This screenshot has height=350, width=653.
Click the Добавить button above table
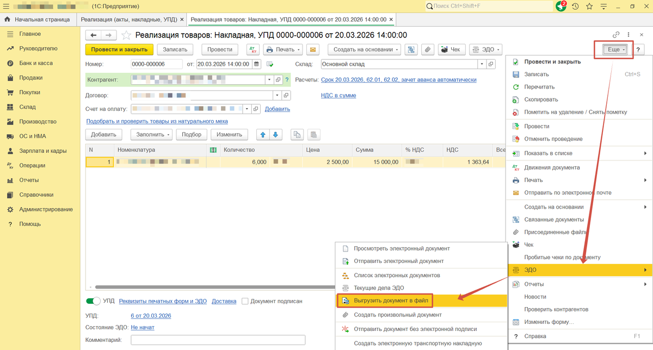103,135
